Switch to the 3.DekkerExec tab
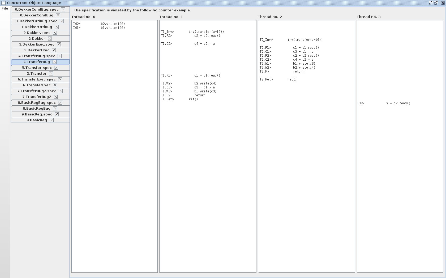The height and width of the screenshot is (278, 446). 40,50
